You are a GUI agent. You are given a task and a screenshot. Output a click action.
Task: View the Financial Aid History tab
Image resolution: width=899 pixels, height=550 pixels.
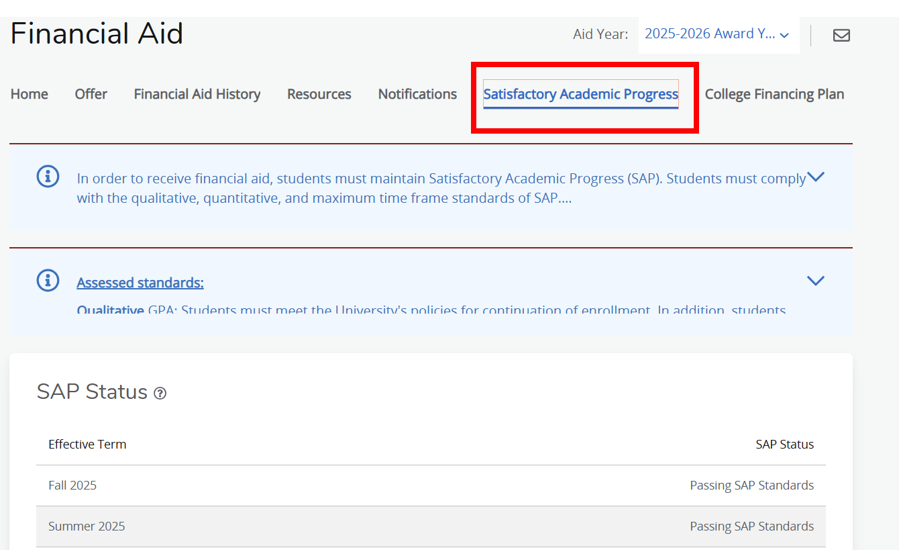click(197, 94)
